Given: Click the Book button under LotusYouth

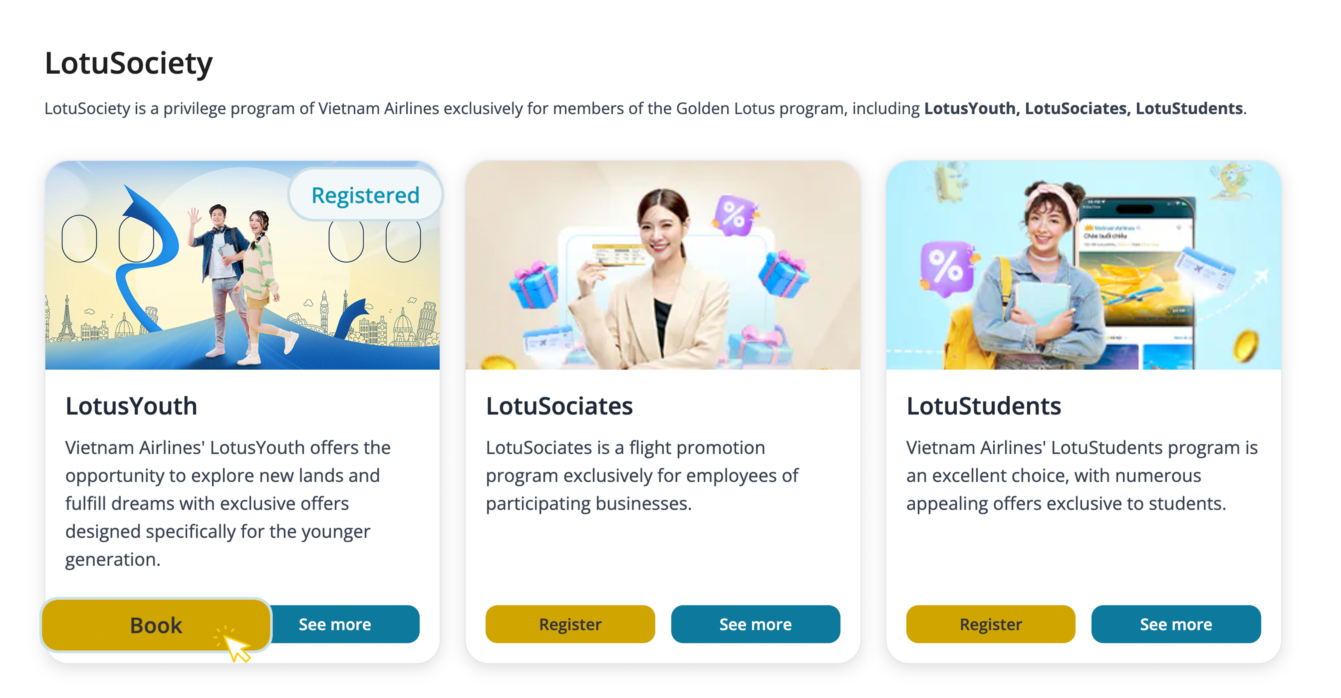Looking at the screenshot, I should pyautogui.click(x=156, y=625).
